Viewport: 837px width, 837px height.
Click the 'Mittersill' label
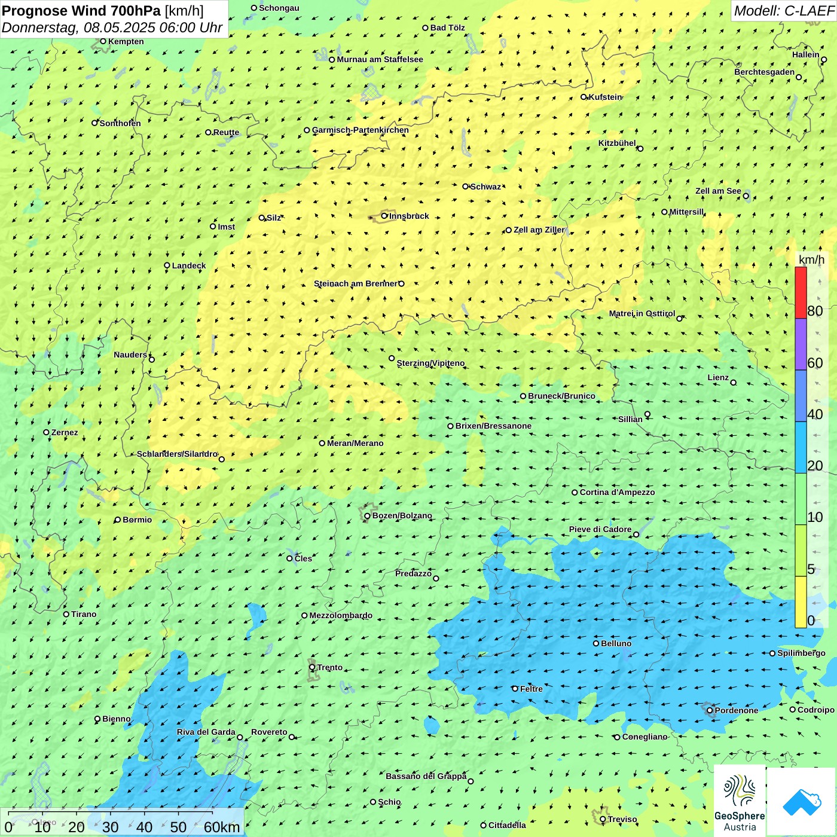(687, 212)
